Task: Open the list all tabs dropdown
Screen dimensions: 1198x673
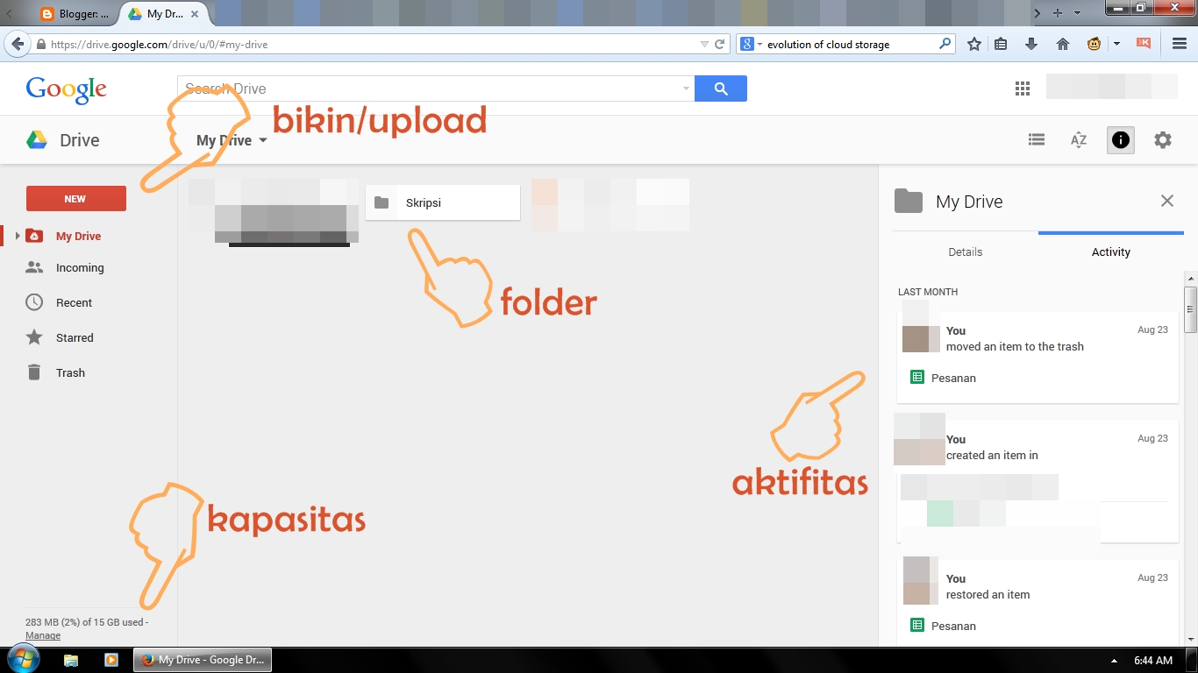Action: click(x=1077, y=14)
